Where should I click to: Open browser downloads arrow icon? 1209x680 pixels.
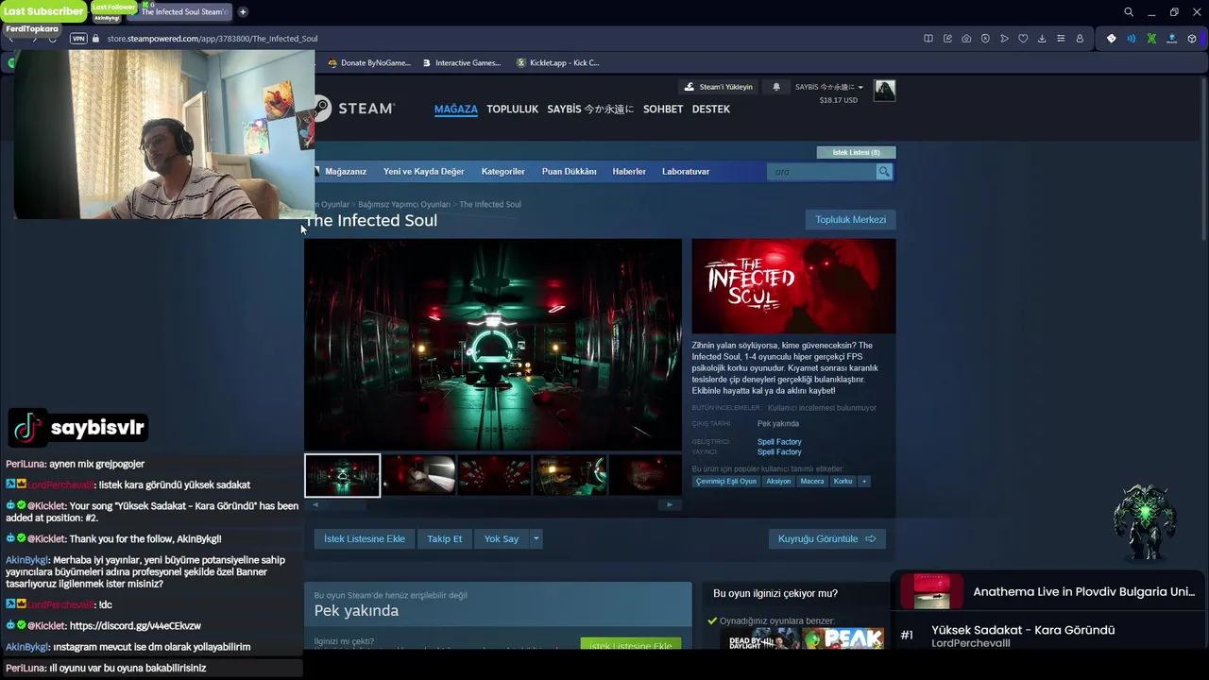click(x=1042, y=39)
